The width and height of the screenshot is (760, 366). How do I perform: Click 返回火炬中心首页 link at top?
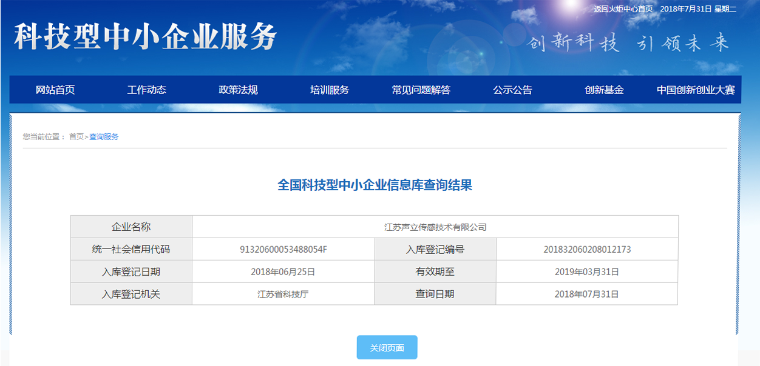click(x=623, y=9)
